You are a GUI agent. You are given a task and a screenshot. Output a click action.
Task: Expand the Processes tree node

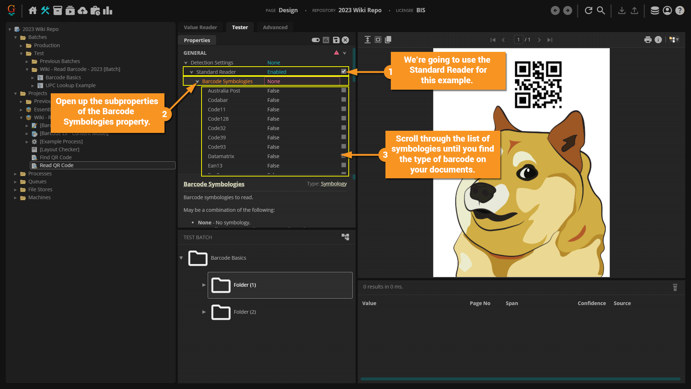[x=15, y=174]
